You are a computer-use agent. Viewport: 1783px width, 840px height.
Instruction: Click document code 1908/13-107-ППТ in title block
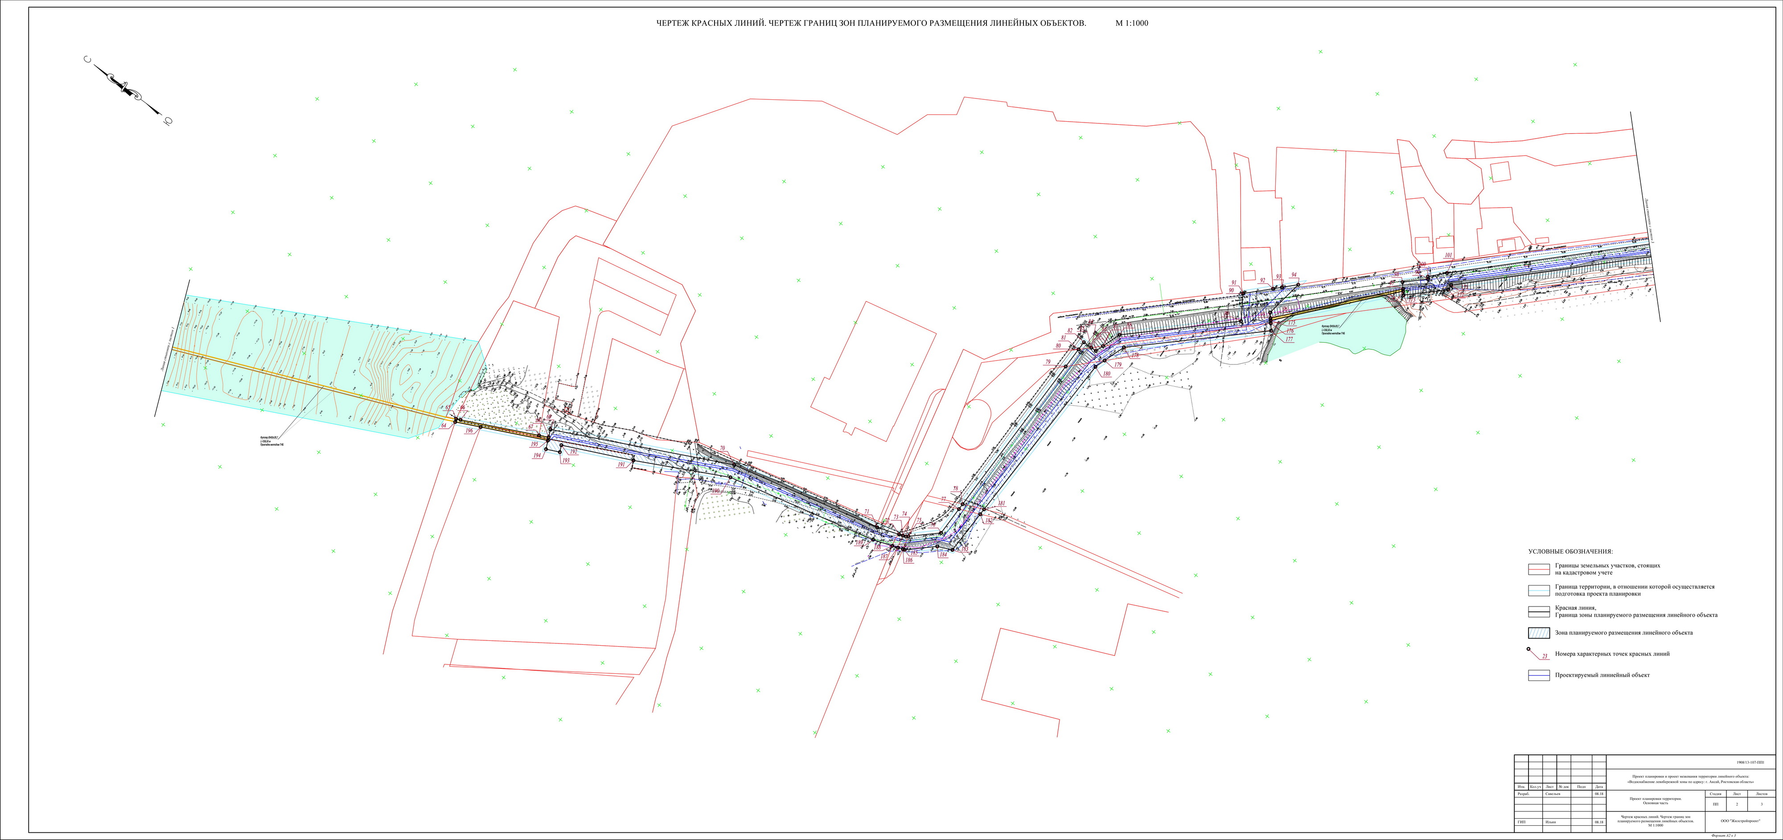coord(1750,762)
